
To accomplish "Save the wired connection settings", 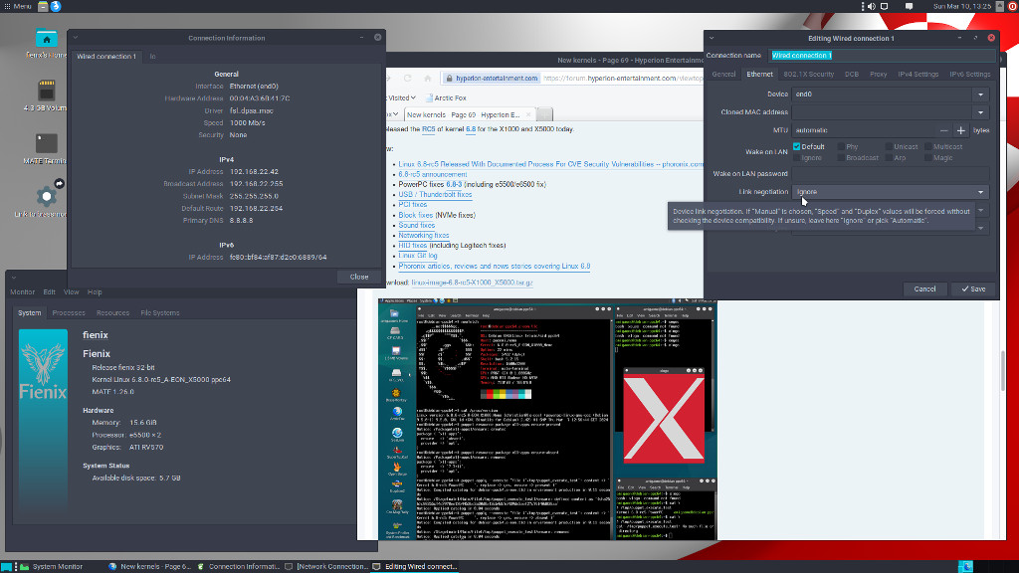I will 973,289.
